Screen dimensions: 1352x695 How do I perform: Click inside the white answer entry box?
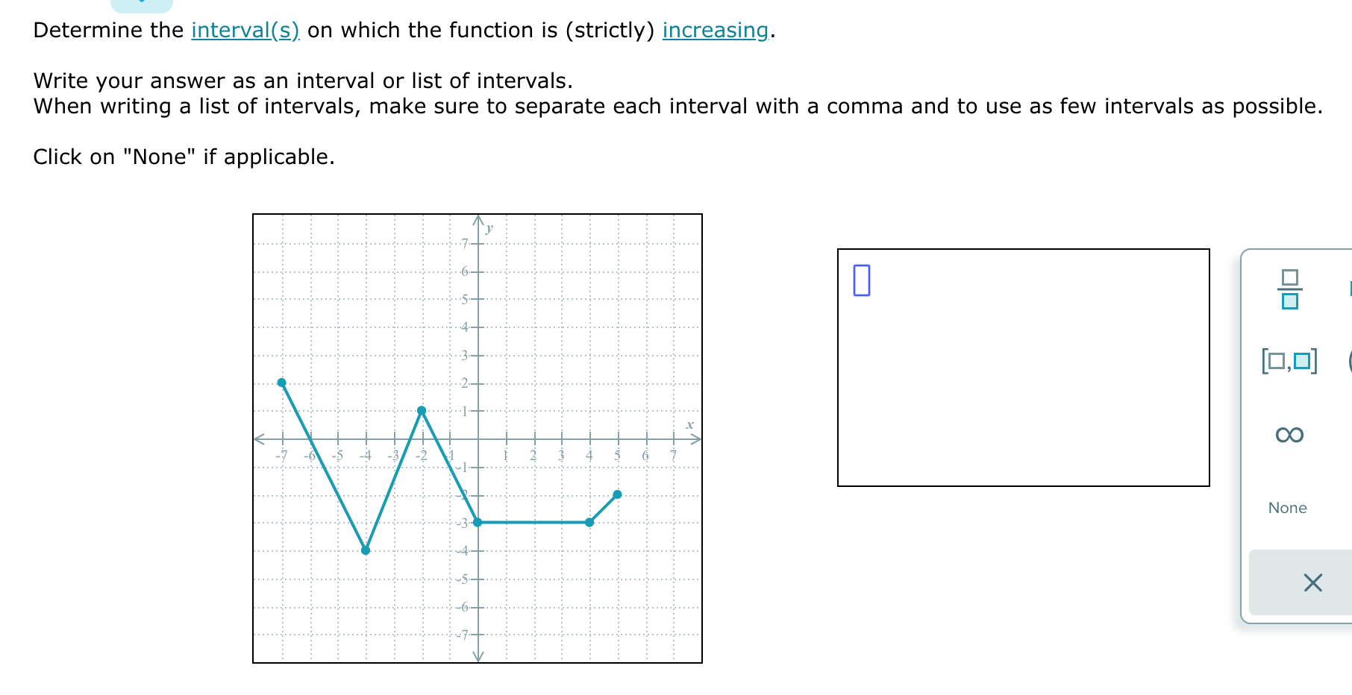[x=1022, y=365]
